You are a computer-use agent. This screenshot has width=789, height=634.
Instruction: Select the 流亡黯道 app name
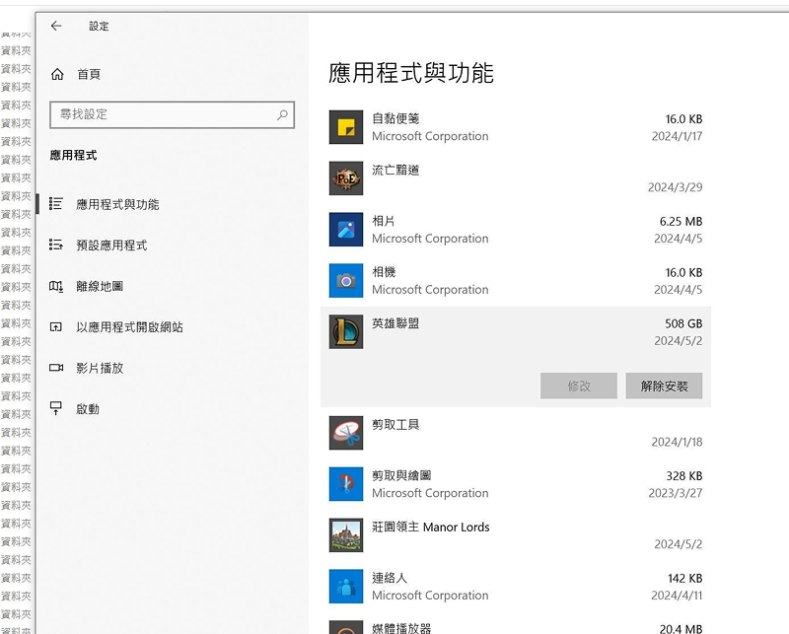[x=395, y=170]
